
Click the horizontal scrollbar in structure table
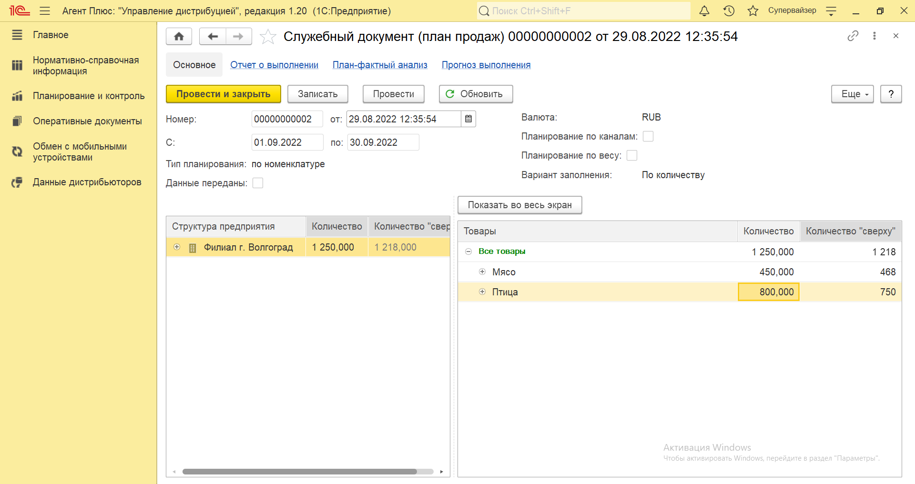coord(299,472)
